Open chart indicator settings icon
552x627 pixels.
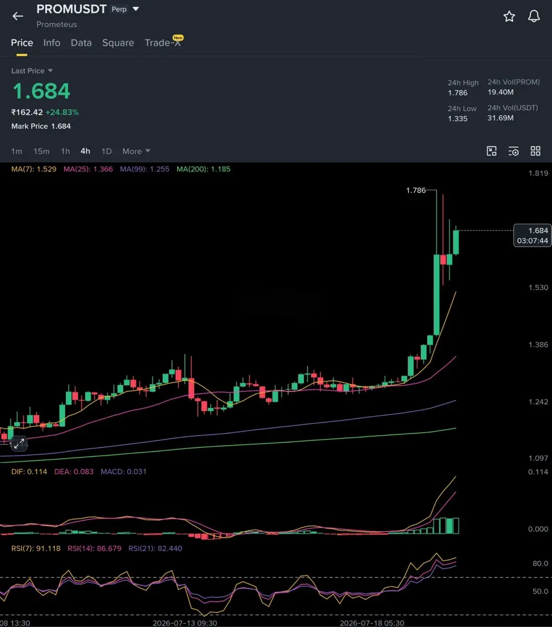(x=513, y=151)
